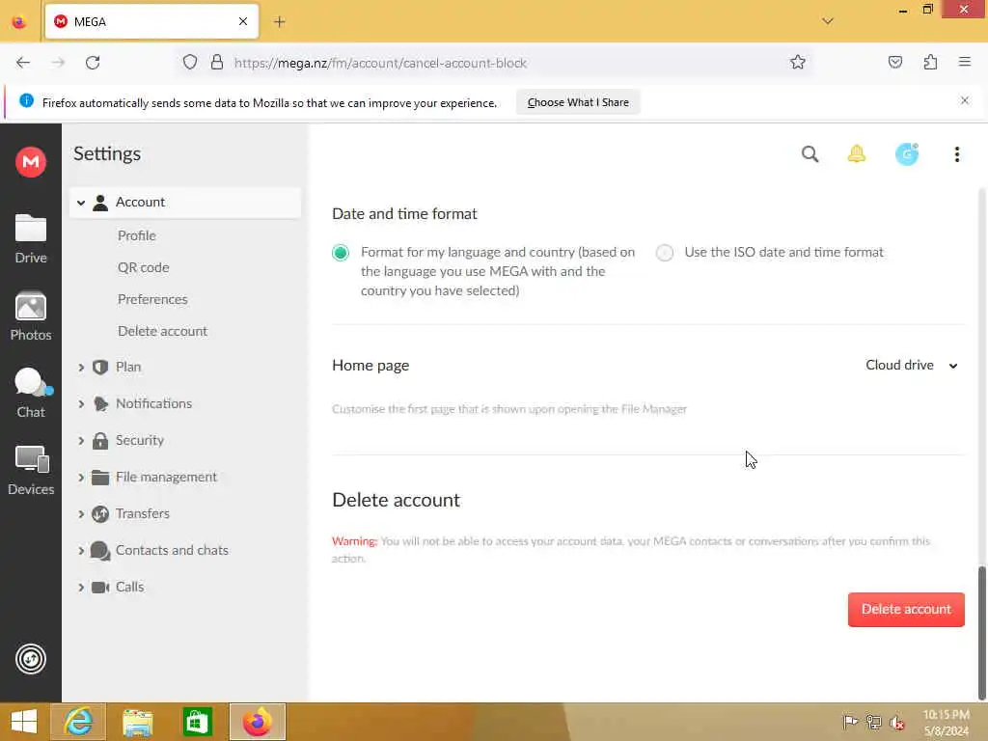Go back to the previous page
Image resolution: width=988 pixels, height=741 pixels.
click(x=23, y=63)
